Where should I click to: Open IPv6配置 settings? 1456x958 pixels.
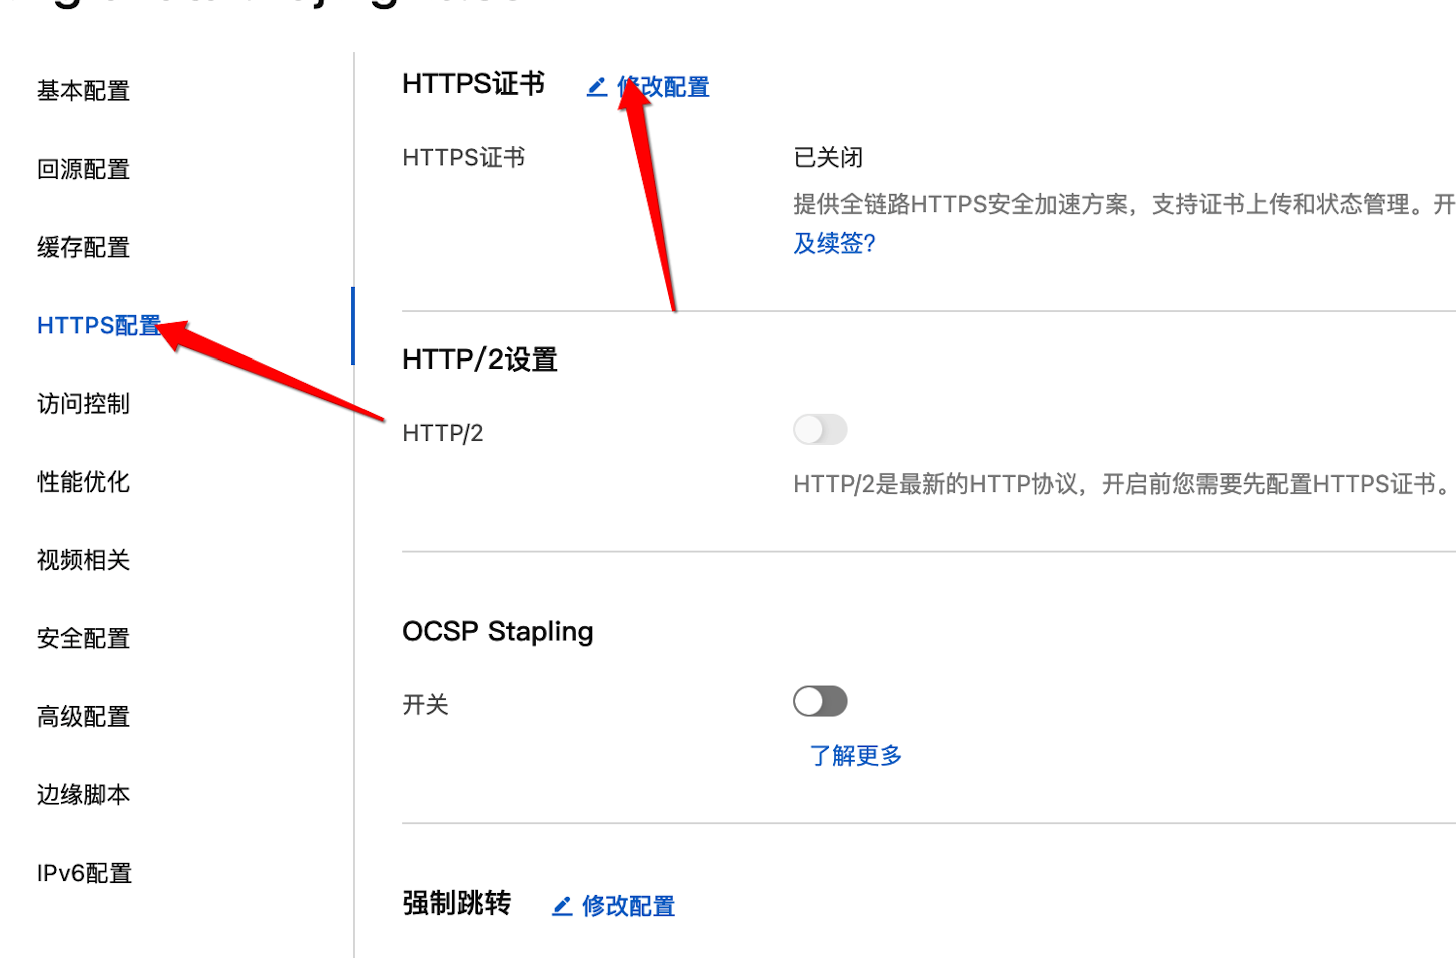tap(84, 873)
